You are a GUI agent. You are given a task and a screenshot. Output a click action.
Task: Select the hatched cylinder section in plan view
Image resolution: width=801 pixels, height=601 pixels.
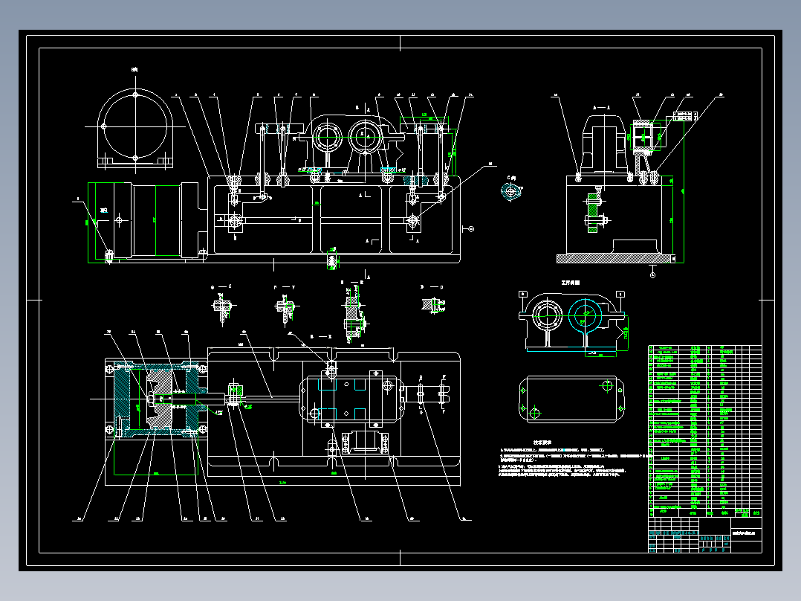156,399
